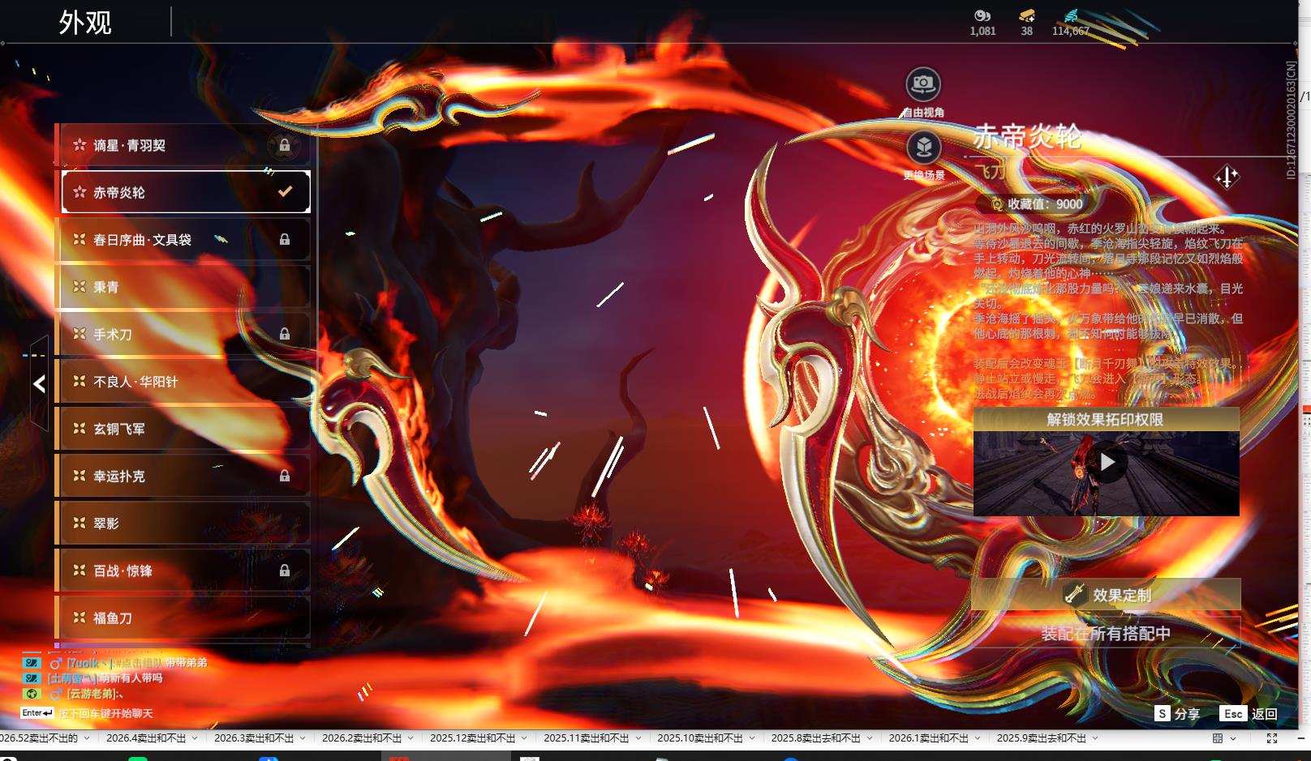The height and width of the screenshot is (761, 1311).
Task: Open dropdown of 2025.12卖出和不出 sheet tab
Action: [524, 738]
